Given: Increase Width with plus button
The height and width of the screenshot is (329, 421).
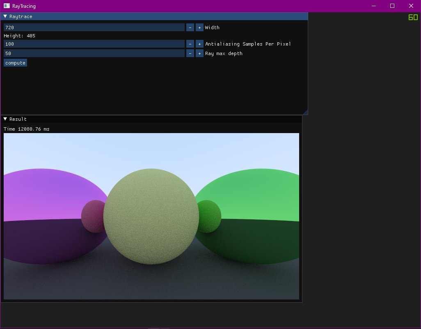Looking at the screenshot, I should pyautogui.click(x=199, y=28).
